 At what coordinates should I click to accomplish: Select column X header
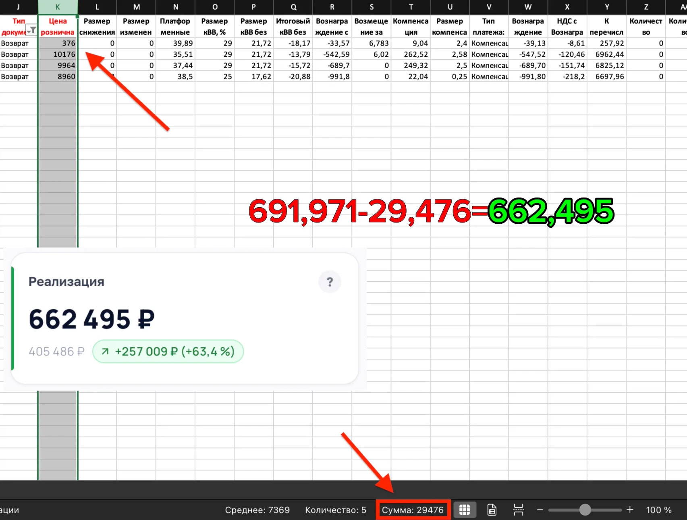point(567,7)
